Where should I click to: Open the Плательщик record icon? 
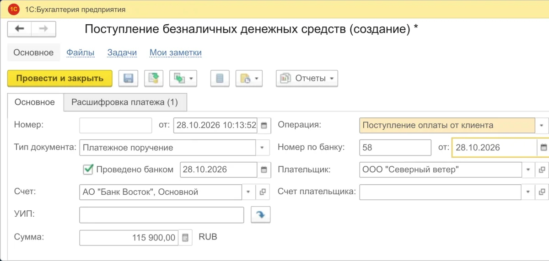click(x=542, y=170)
